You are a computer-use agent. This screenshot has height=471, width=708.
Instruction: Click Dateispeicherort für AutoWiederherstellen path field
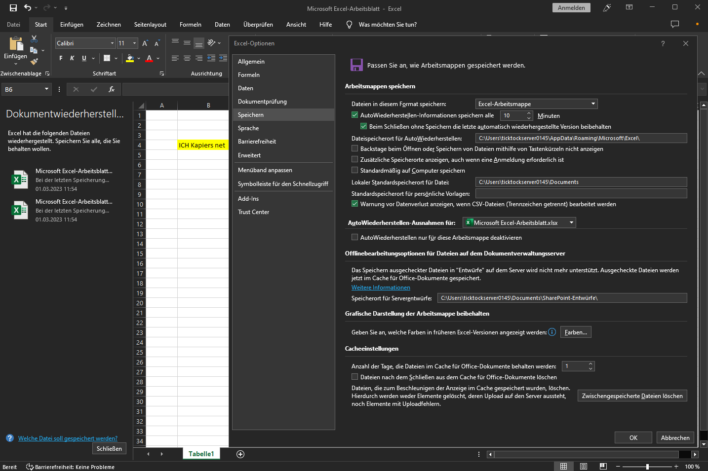tap(581, 138)
